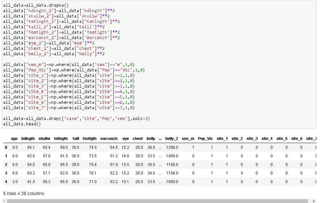Click the code line defining 'site_1'
The height and width of the screenshot is (203, 320).
pyautogui.click(x=69, y=75)
